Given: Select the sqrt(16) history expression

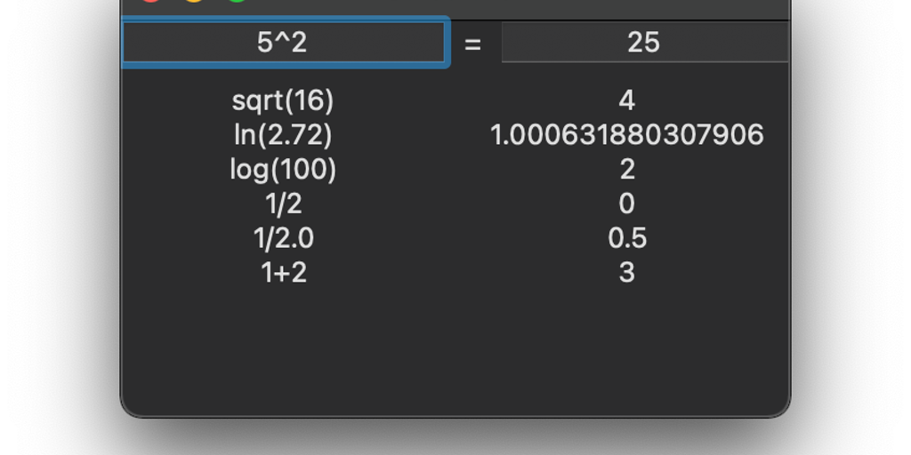Looking at the screenshot, I should [283, 100].
